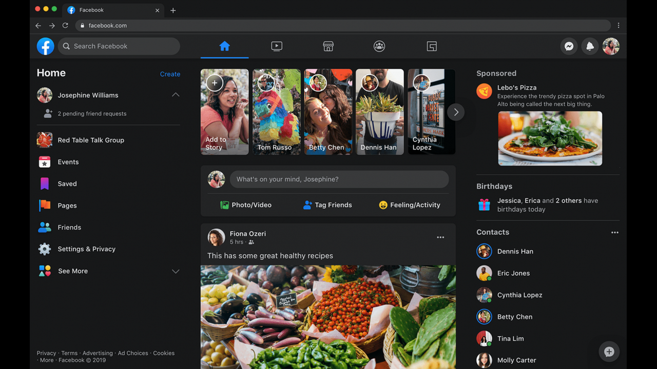Go to the Watch video tab
The width and height of the screenshot is (657, 369).
[x=277, y=46]
